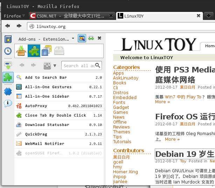
Task: Select the disabled openSUSE Firefox extension row
Action: click(x=59, y=153)
